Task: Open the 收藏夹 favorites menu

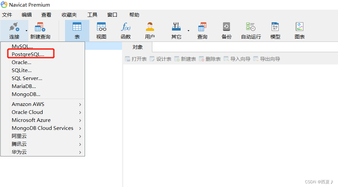Action: tap(69, 15)
